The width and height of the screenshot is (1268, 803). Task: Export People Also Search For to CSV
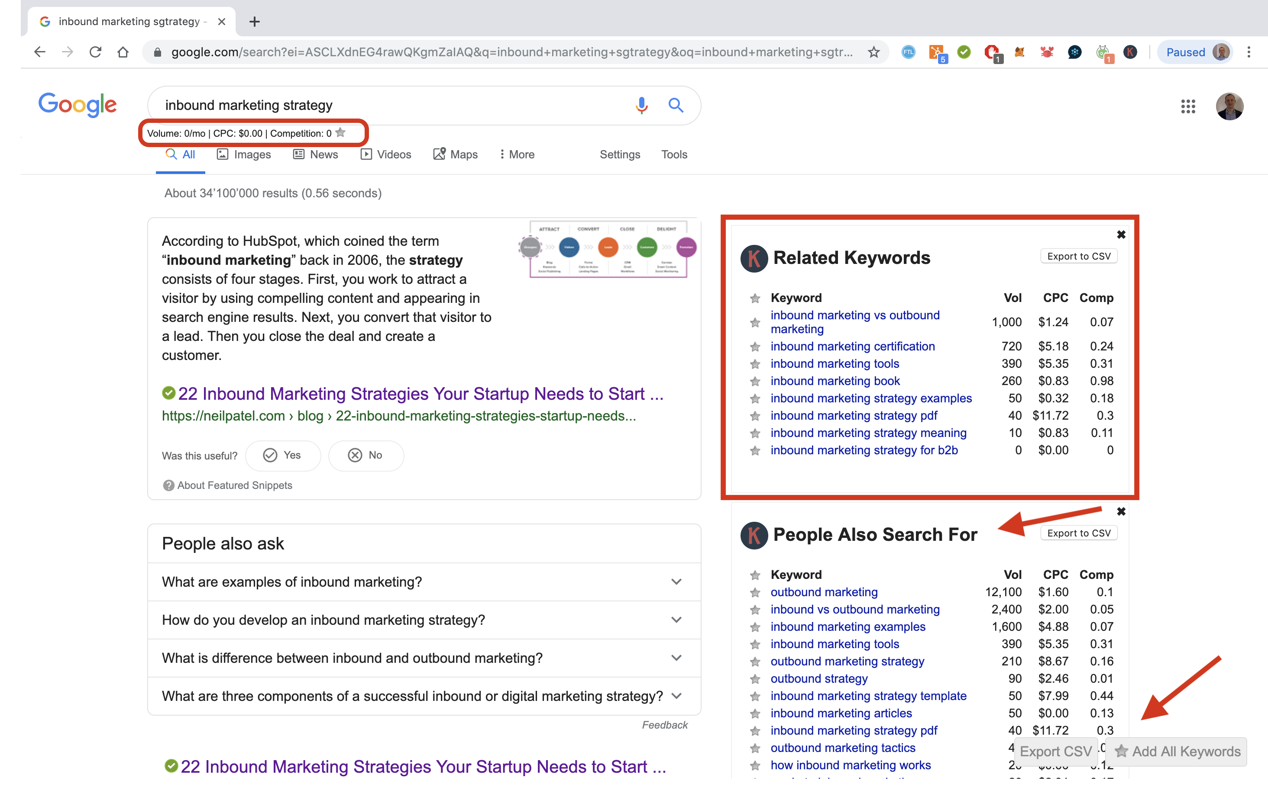[1078, 533]
